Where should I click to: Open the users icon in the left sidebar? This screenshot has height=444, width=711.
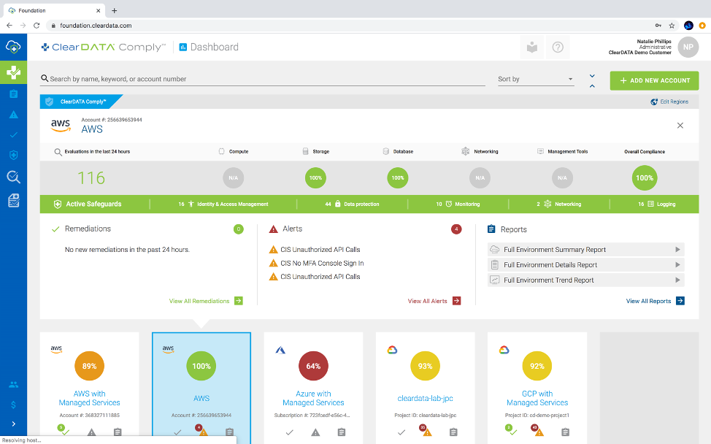tap(14, 385)
